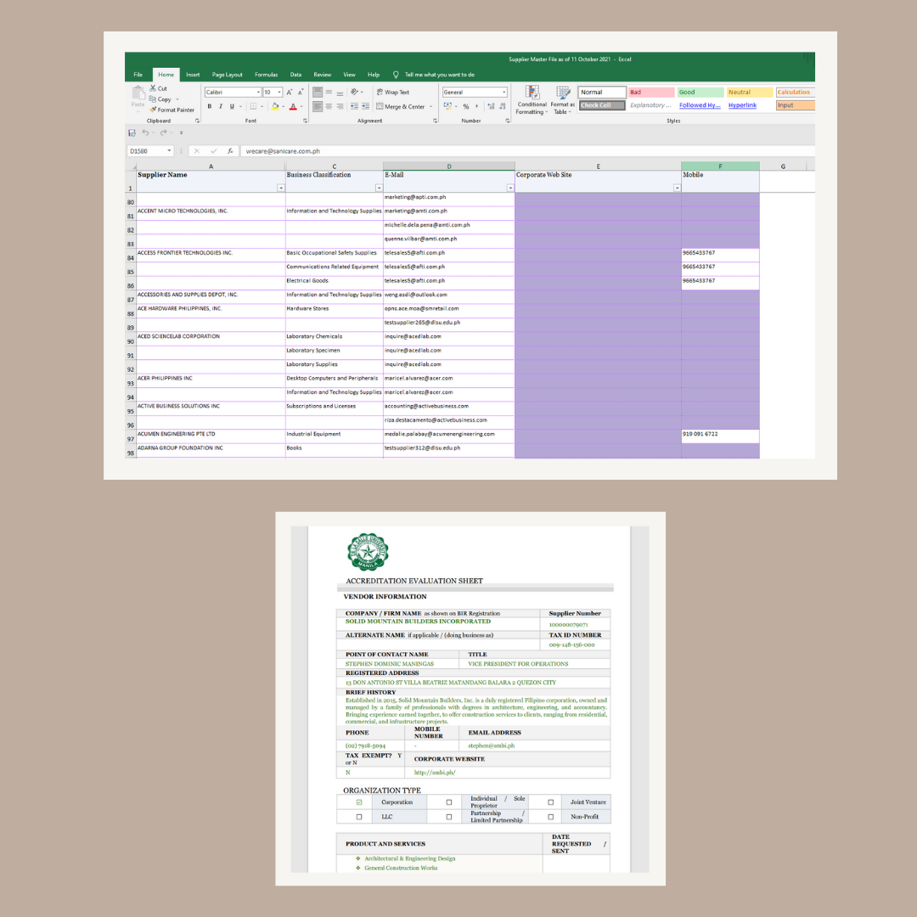917x917 pixels.
Task: Open the Merge & Center dropdown arrow
Action: tap(431, 106)
